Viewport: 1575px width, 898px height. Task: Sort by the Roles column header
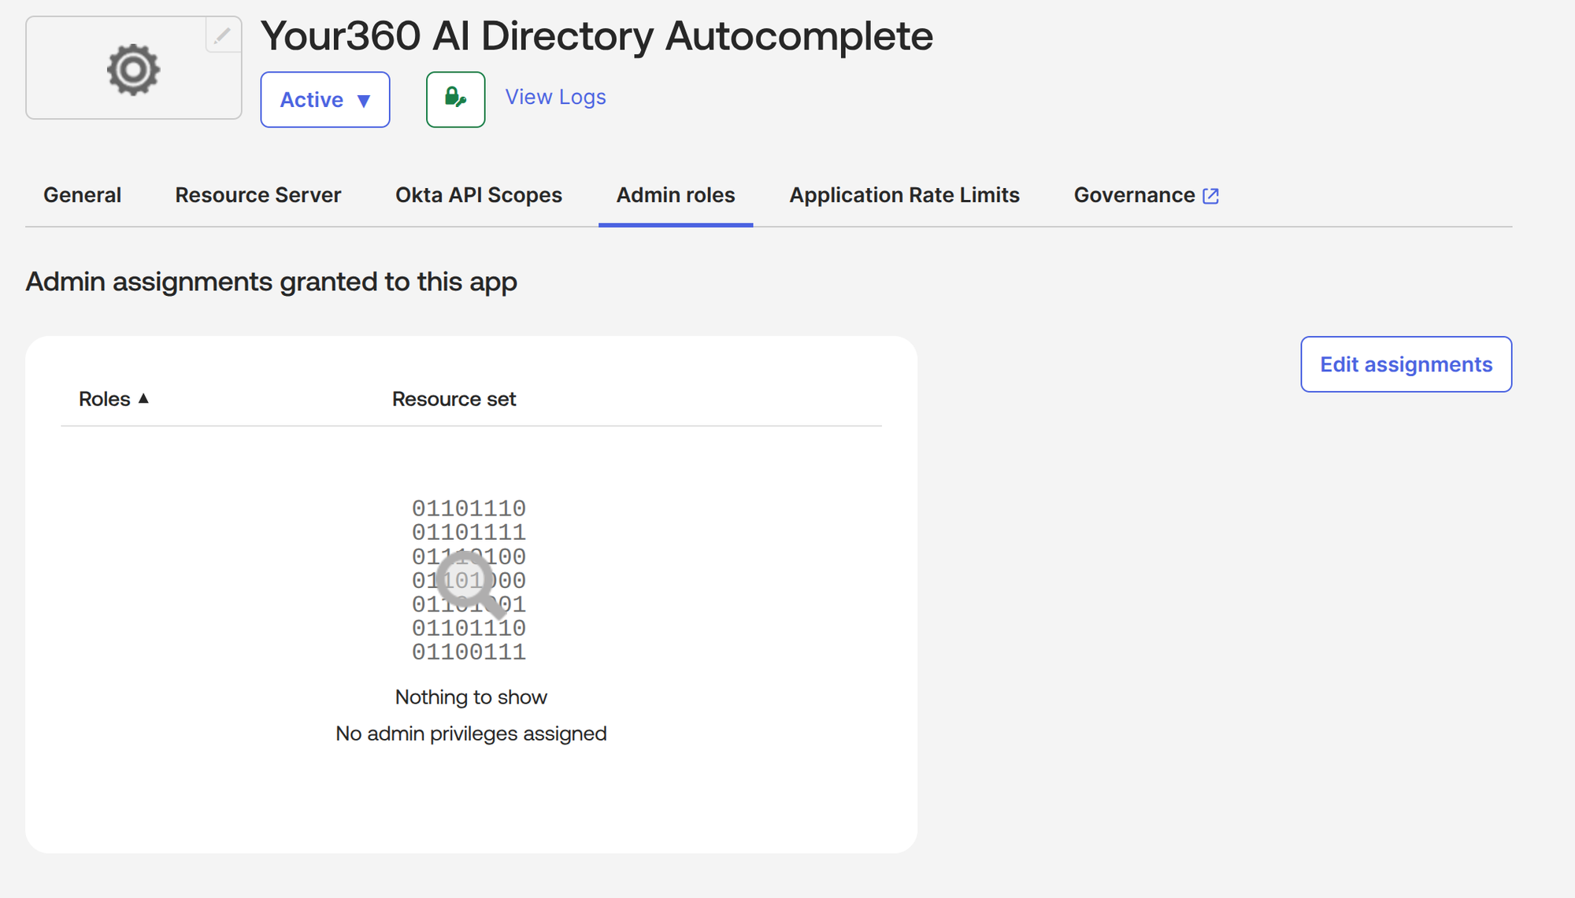click(x=113, y=399)
